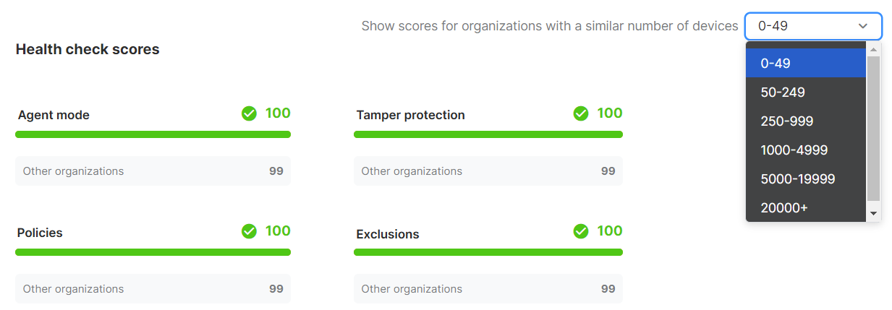The height and width of the screenshot is (310, 892).
Task: Pick the 250-999 devices option
Action: [806, 121]
